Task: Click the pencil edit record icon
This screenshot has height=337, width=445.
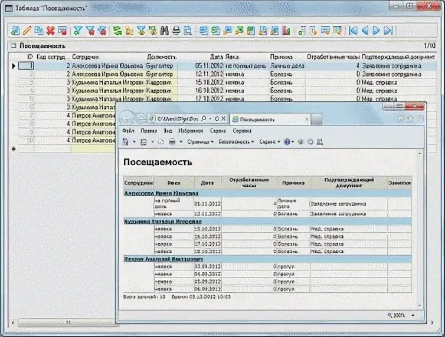Action: pos(27,30)
